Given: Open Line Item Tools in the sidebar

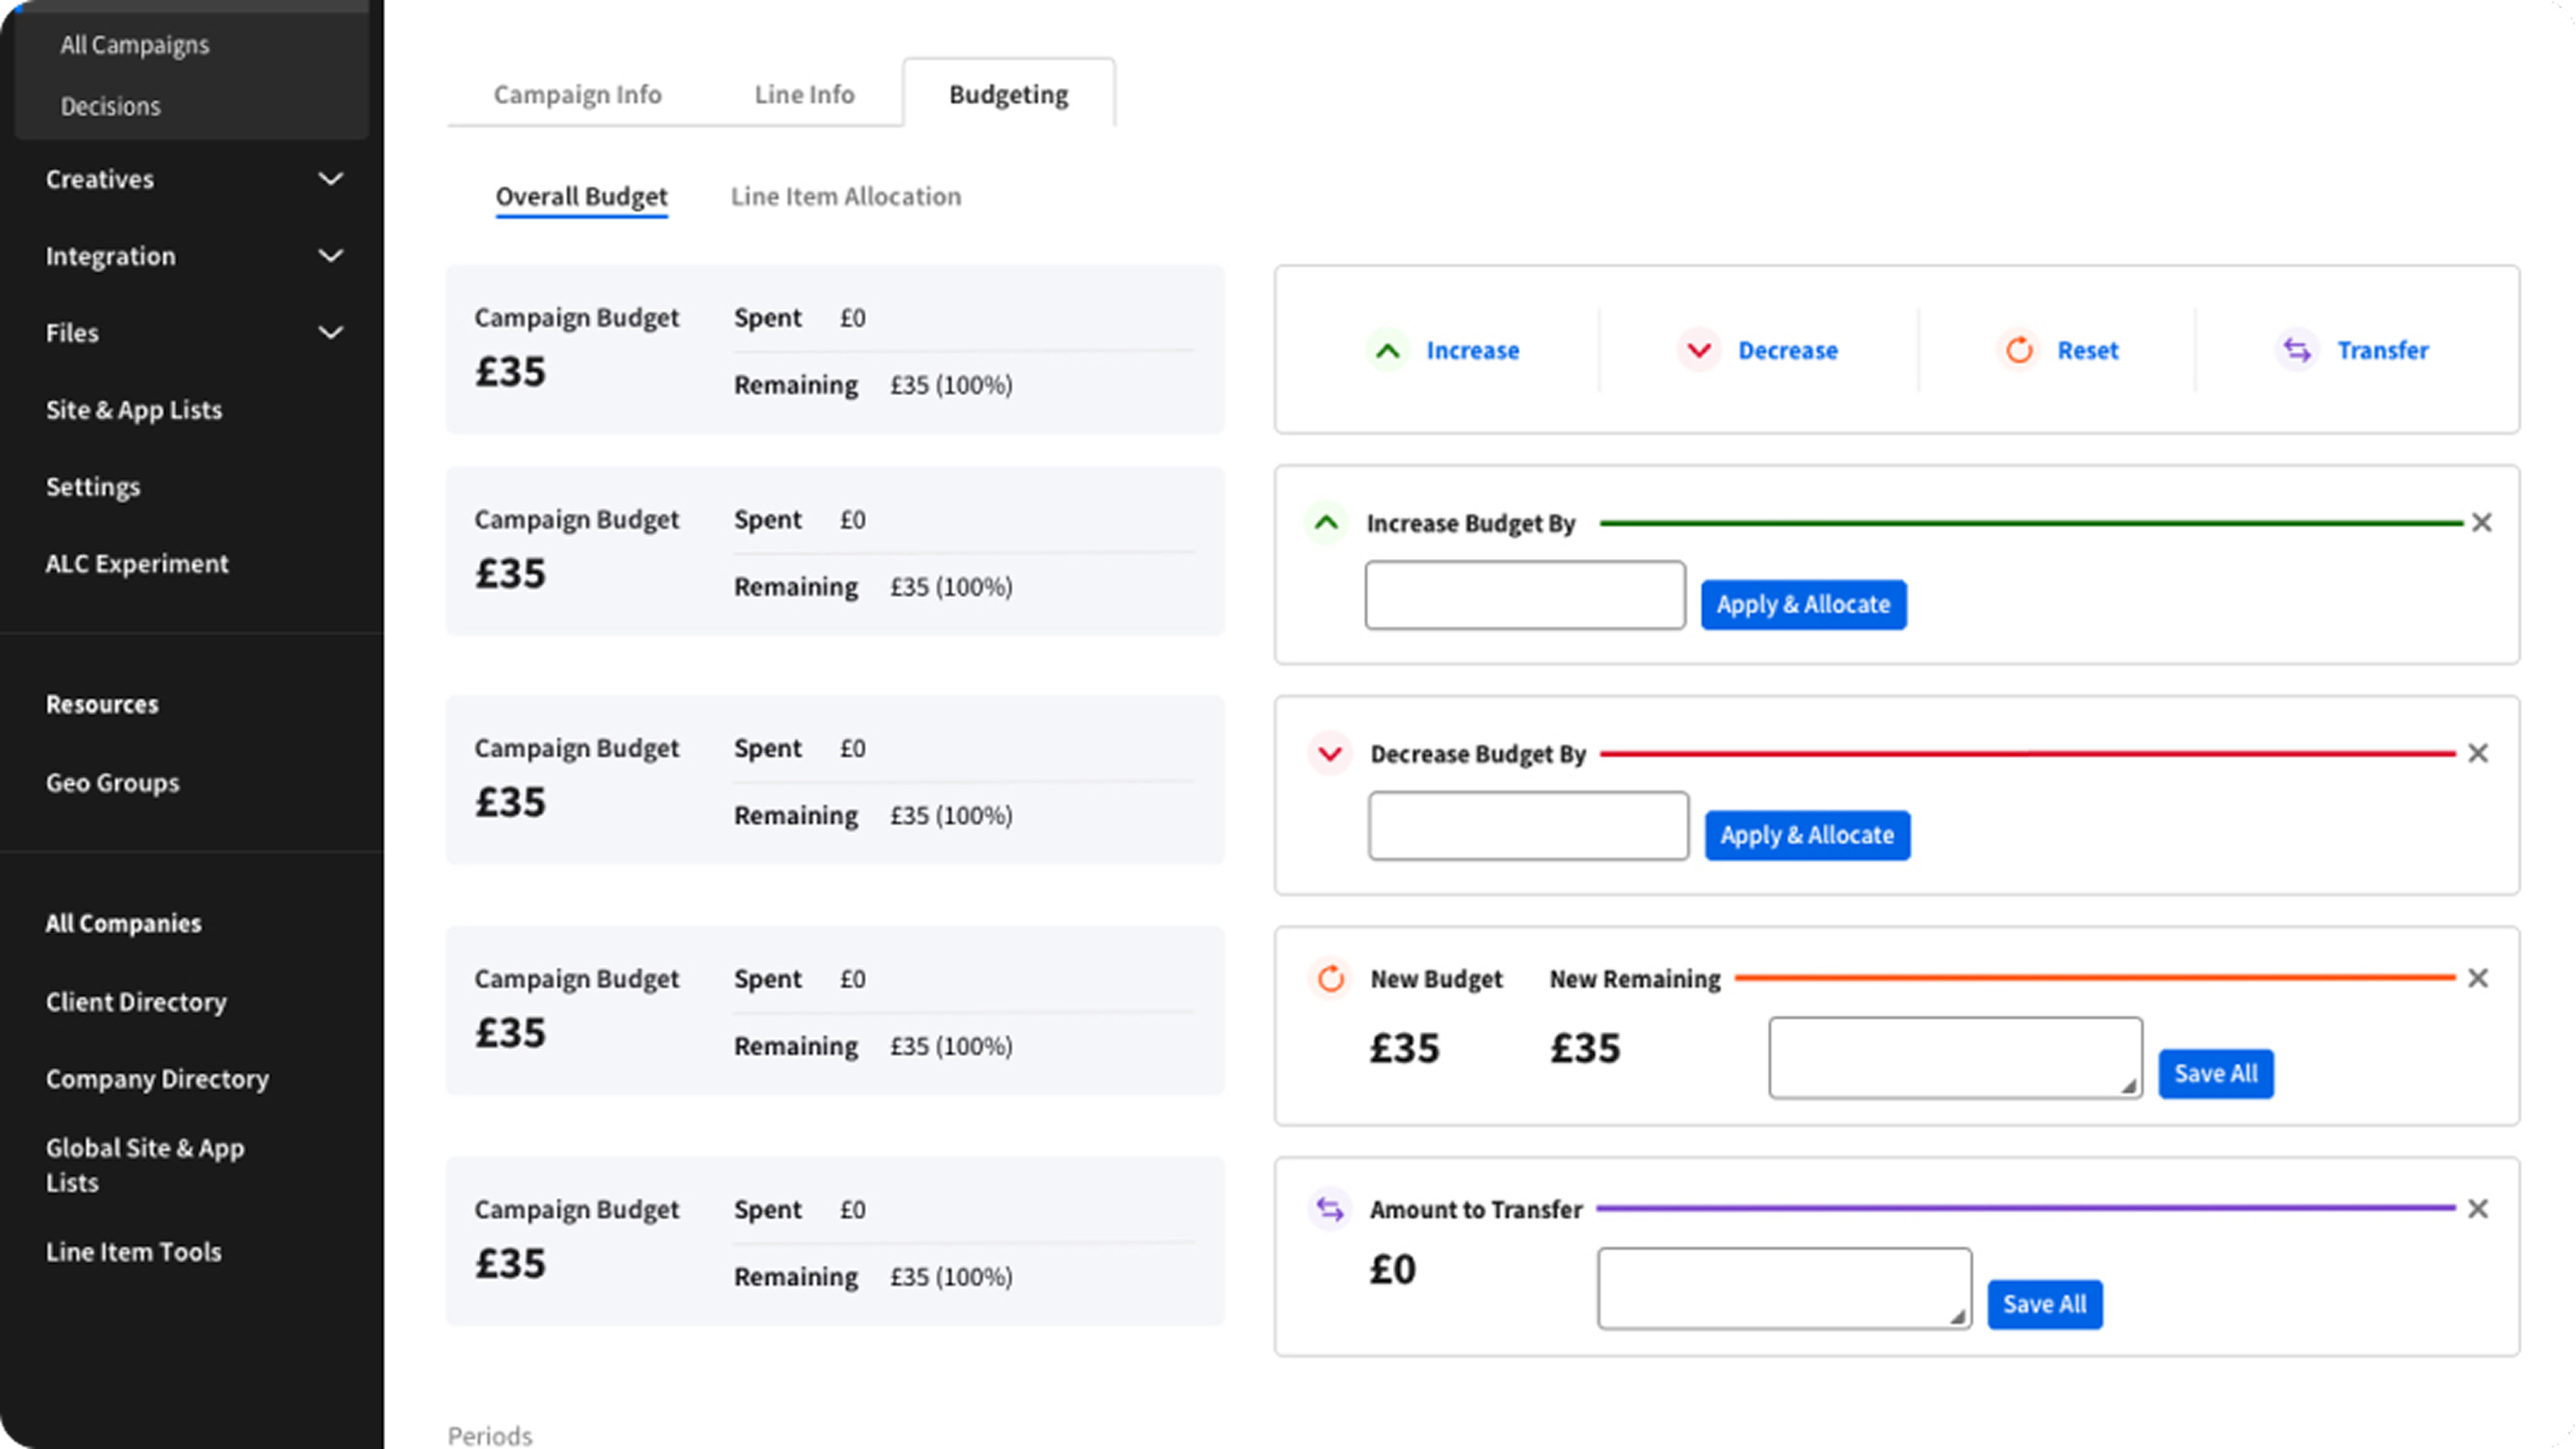Looking at the screenshot, I should tap(133, 1252).
